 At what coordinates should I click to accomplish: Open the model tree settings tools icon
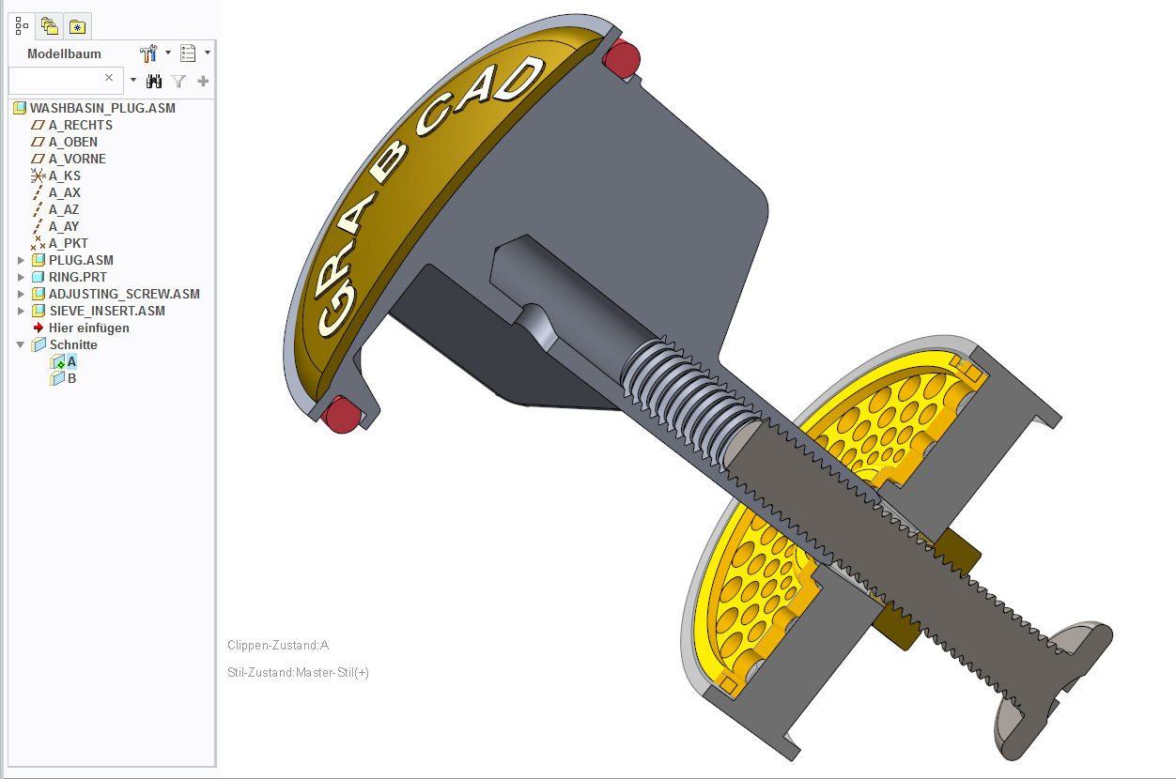coord(148,53)
